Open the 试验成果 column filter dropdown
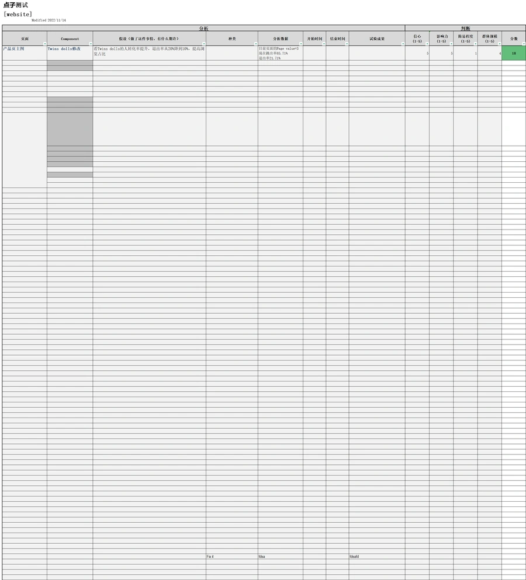This screenshot has height=580, width=526. pyautogui.click(x=403, y=44)
